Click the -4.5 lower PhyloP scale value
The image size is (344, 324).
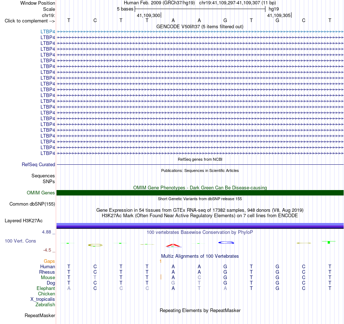(x=47, y=250)
